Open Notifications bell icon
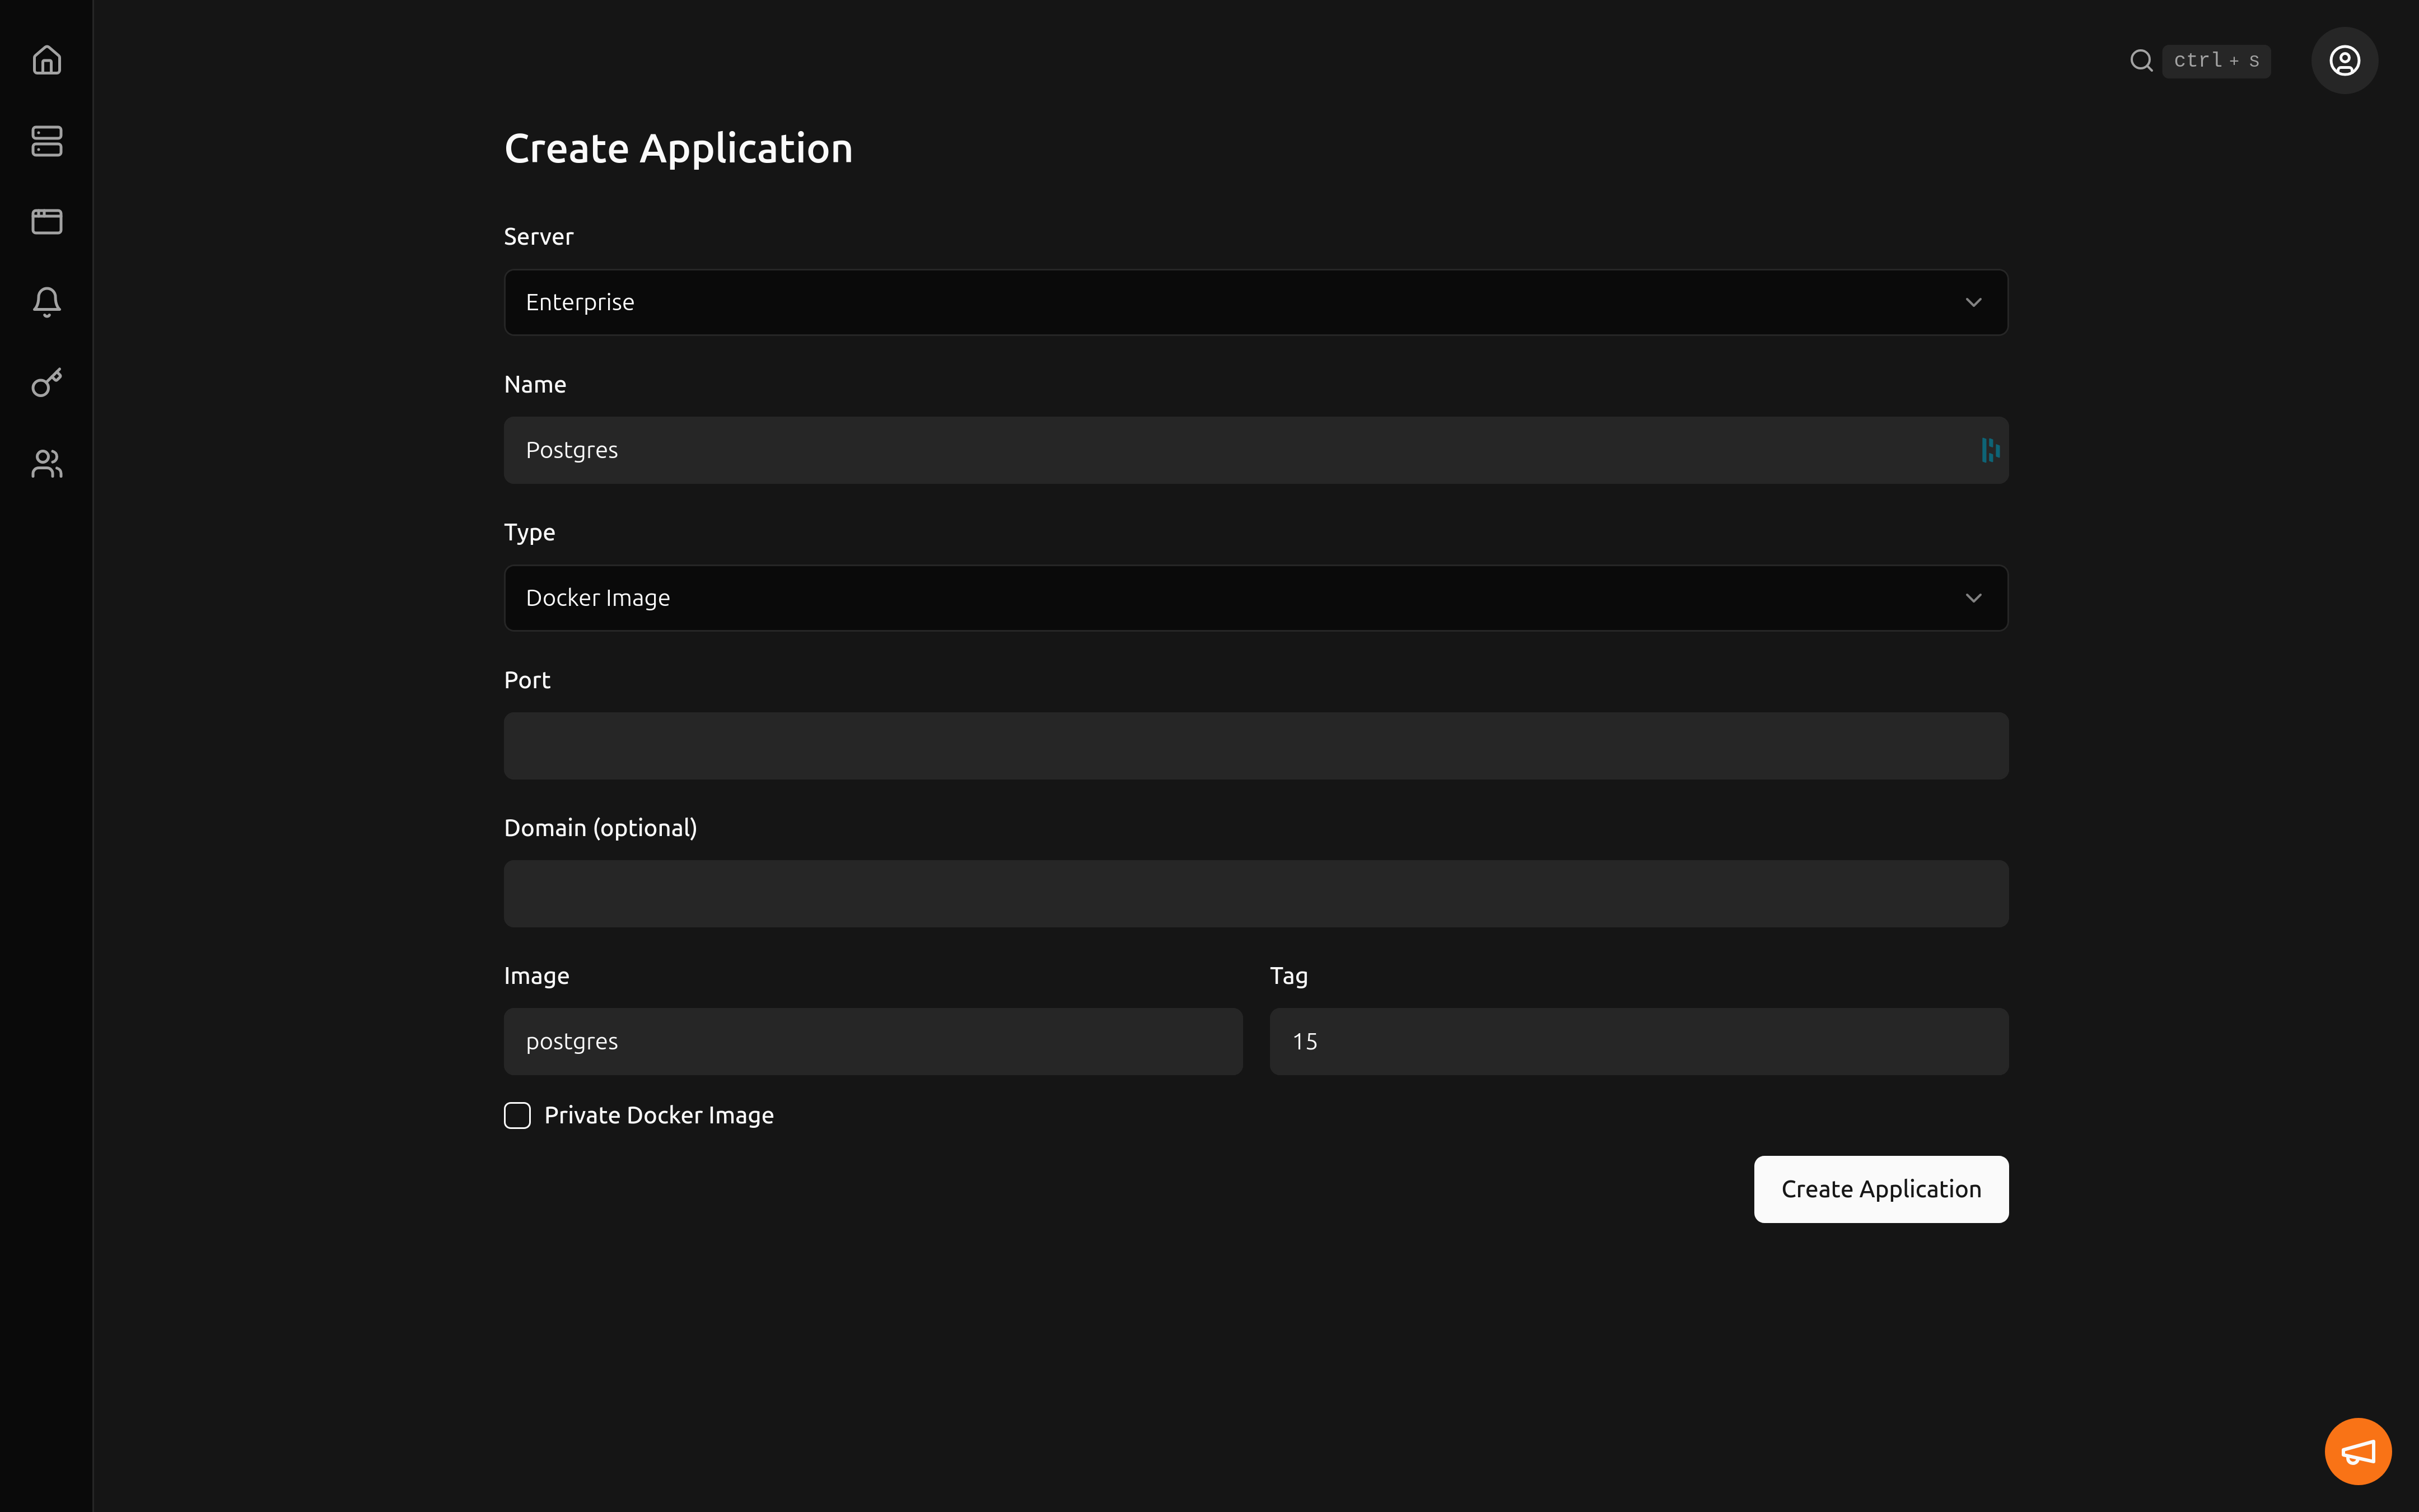The width and height of the screenshot is (2419, 1512). click(47, 302)
